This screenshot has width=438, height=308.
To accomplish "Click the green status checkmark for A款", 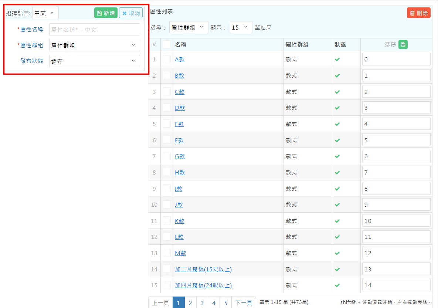I will [337, 60].
